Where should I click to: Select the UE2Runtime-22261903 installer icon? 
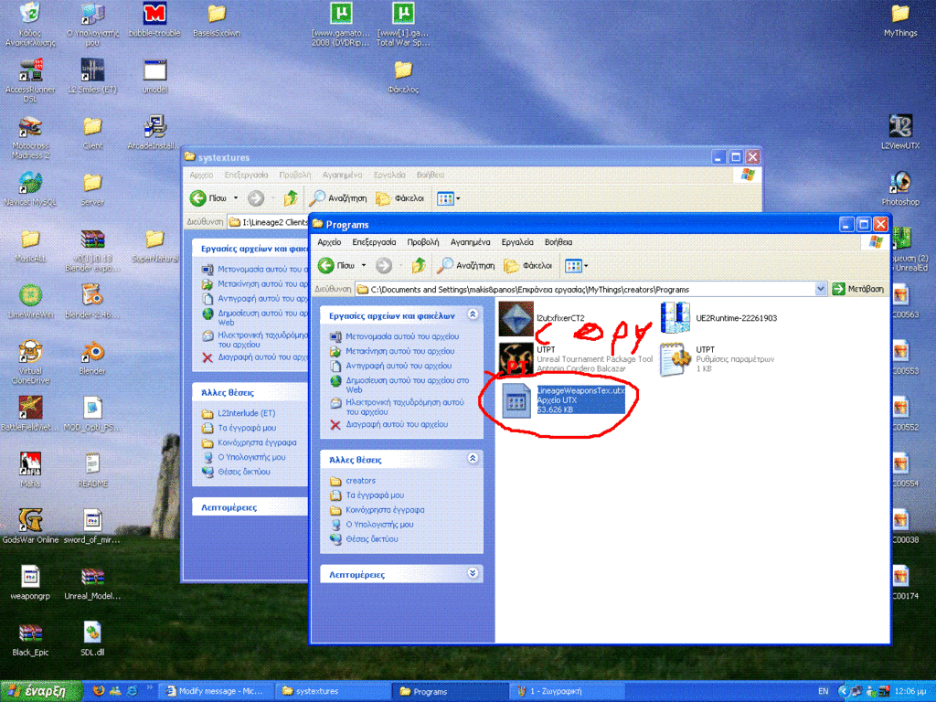coord(675,318)
